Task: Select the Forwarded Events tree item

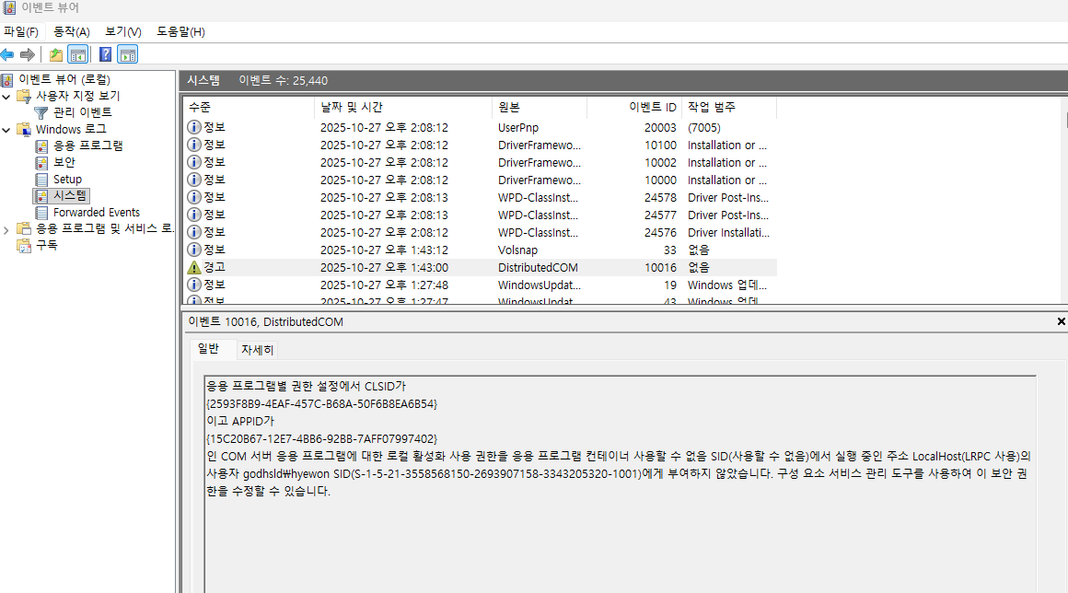Action: coord(97,213)
